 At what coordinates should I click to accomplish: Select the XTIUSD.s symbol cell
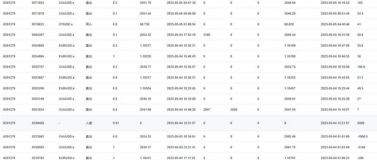click(x=66, y=24)
